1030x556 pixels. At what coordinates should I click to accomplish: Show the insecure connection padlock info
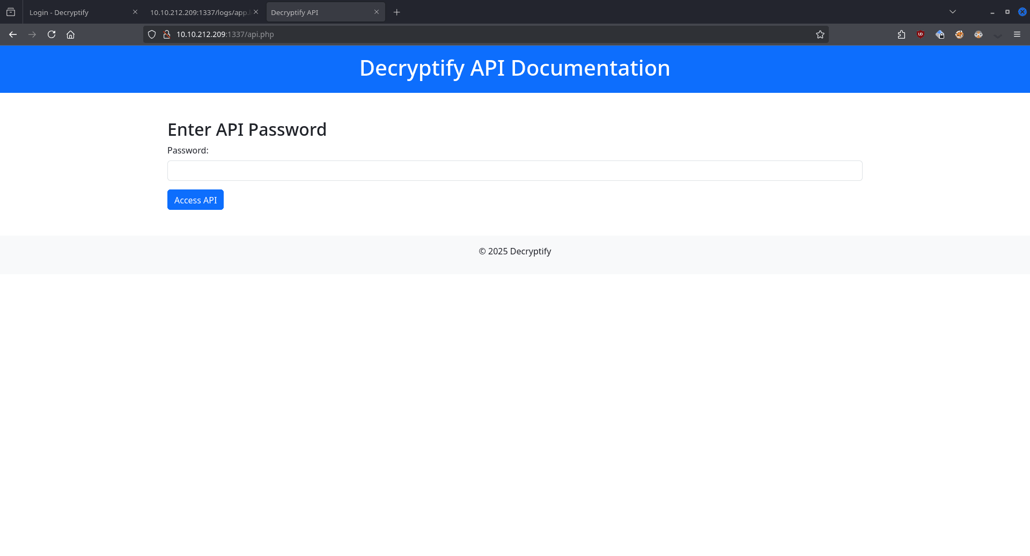coord(167,34)
